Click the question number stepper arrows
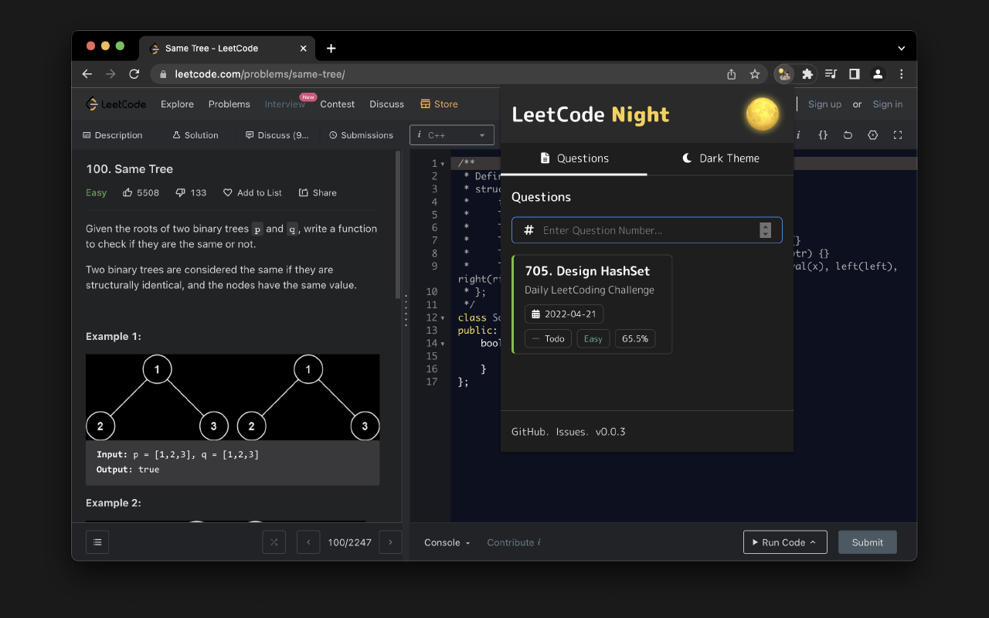The image size is (989, 618). pyautogui.click(x=766, y=230)
